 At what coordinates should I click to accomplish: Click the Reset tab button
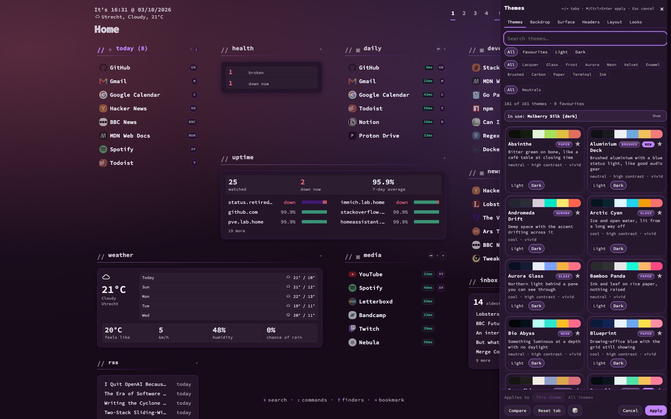(x=549, y=411)
